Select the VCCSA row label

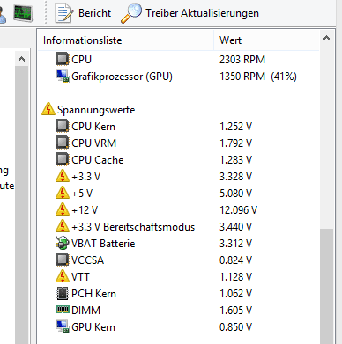(87, 260)
